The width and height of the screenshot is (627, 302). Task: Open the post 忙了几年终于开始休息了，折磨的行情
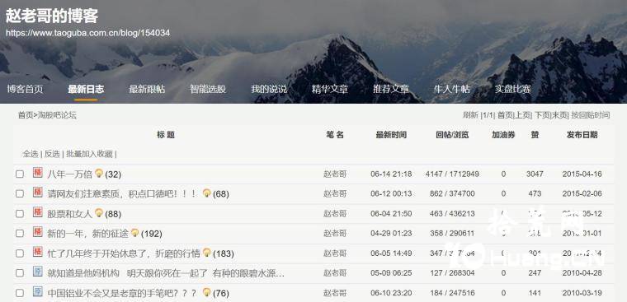pos(124,253)
